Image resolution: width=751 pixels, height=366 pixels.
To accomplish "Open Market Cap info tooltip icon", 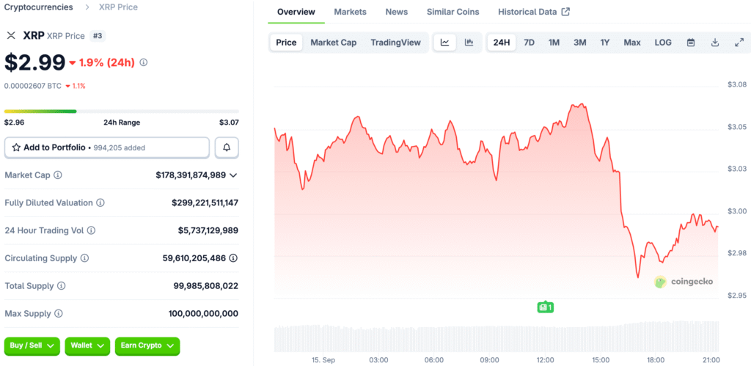I will [x=57, y=175].
